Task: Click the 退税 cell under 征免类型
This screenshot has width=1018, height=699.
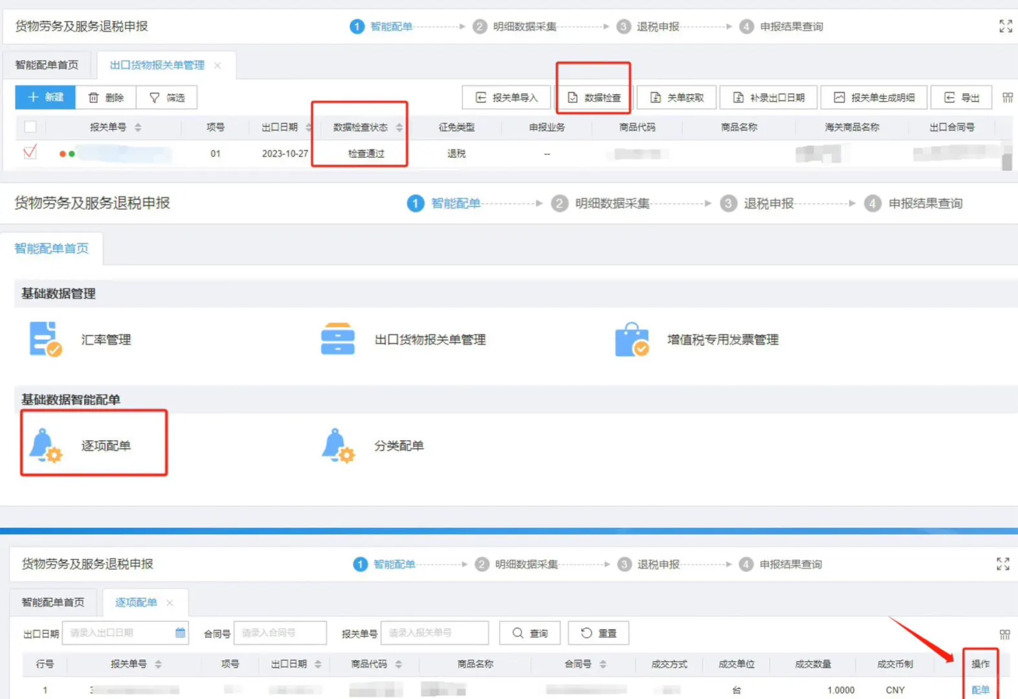Action: pos(456,153)
